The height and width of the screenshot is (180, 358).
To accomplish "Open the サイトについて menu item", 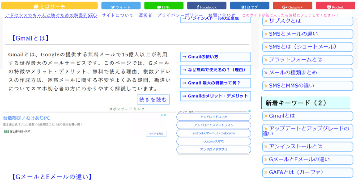I will (x=117, y=15).
